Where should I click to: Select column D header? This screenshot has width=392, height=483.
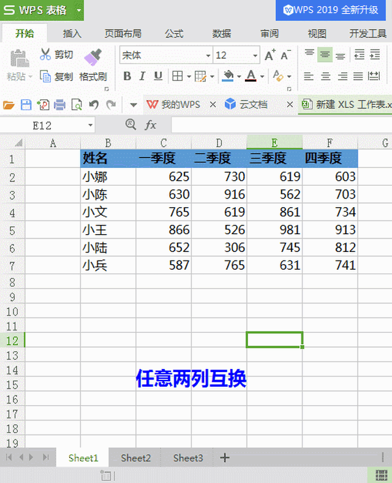pyautogui.click(x=219, y=143)
